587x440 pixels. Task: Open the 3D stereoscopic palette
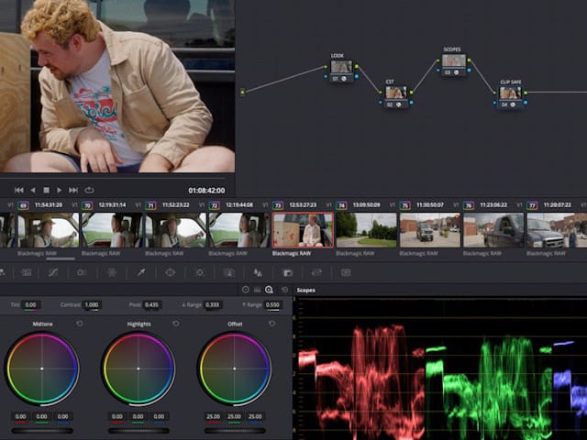click(346, 273)
